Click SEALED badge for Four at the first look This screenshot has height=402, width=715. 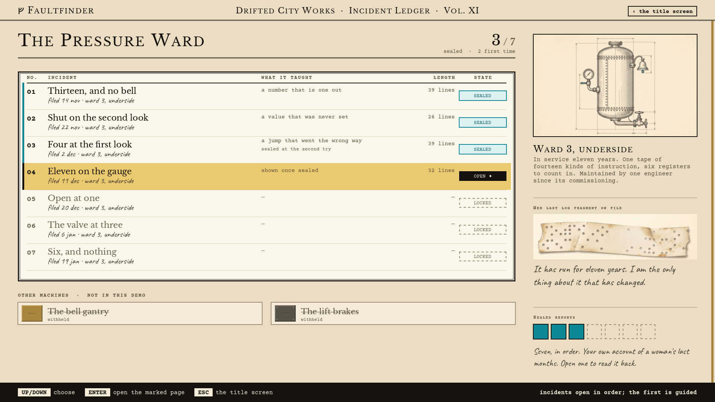[x=483, y=149]
